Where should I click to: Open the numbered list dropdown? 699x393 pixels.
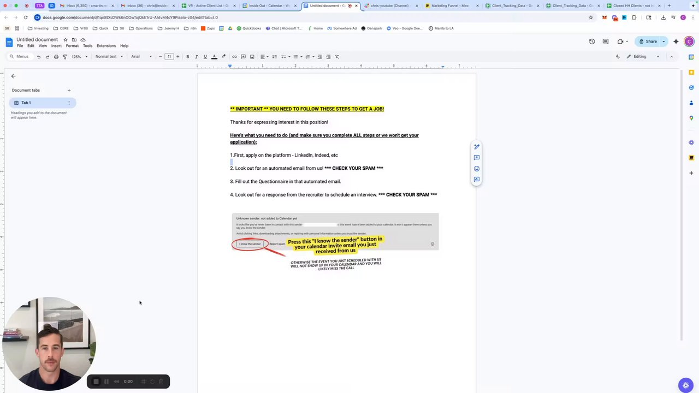pyautogui.click(x=309, y=57)
